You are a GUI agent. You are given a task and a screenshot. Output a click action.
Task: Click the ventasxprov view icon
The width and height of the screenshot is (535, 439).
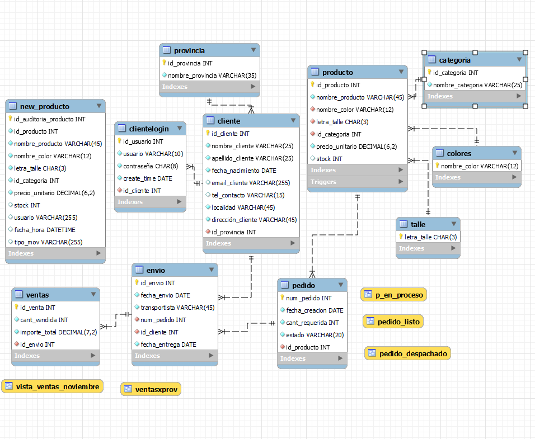tap(128, 389)
